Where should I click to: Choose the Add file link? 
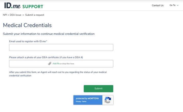[56, 63]
